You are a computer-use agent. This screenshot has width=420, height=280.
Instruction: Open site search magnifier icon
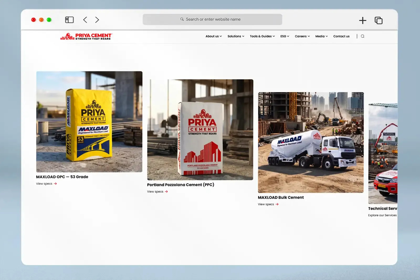click(363, 36)
